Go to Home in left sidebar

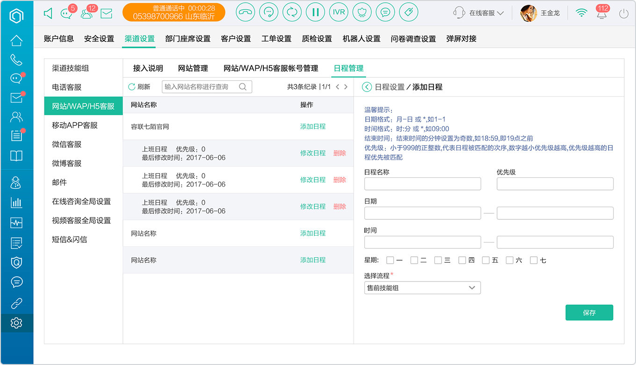16,41
